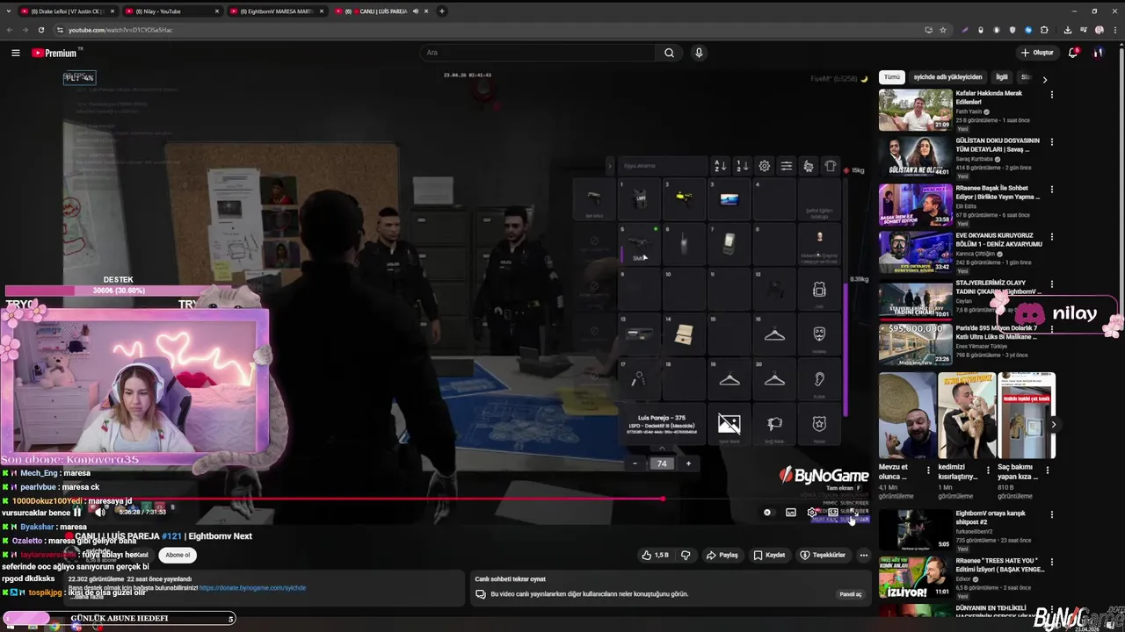Image resolution: width=1125 pixels, height=632 pixels.
Task: Like the video with 1,5 B
Action: click(x=656, y=555)
